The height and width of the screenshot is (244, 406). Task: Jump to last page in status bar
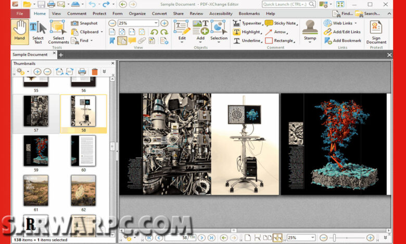(211, 238)
